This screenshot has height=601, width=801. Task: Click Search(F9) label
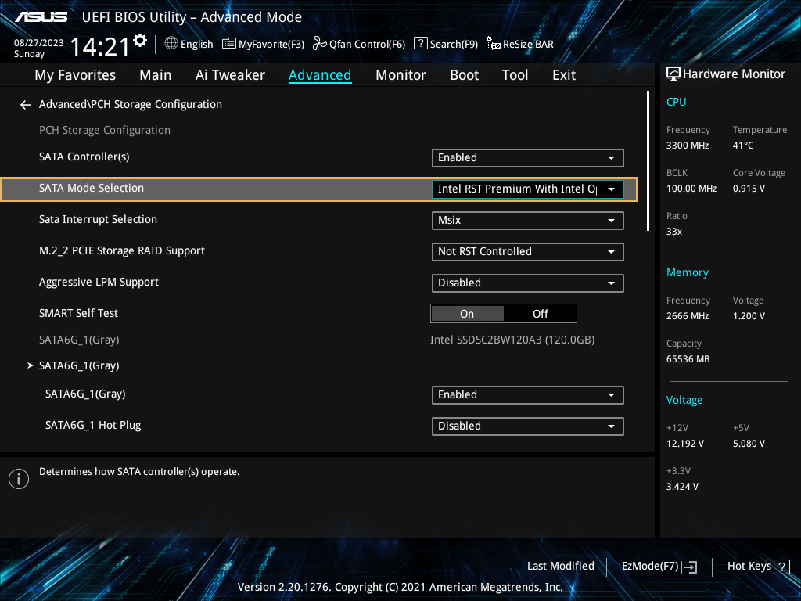click(454, 45)
